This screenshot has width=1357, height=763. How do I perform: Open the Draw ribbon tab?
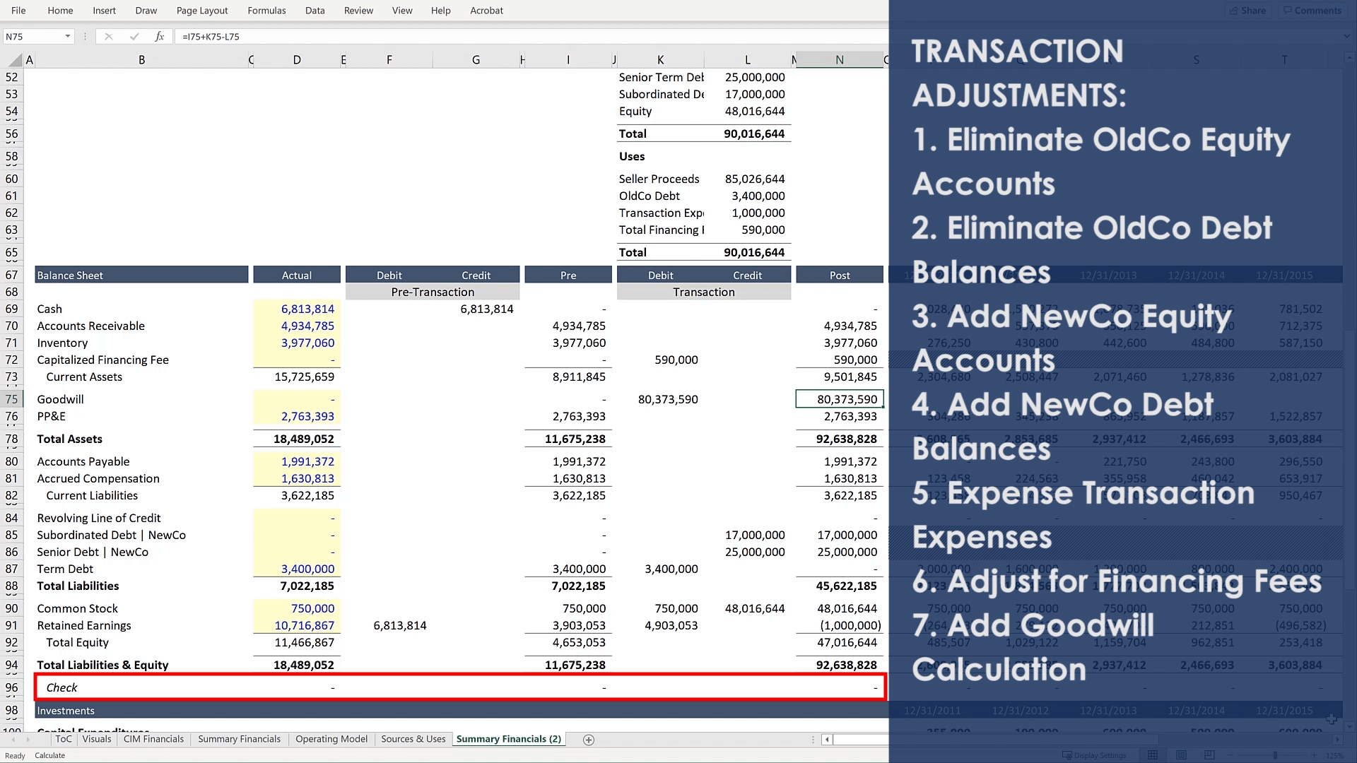[x=146, y=11]
